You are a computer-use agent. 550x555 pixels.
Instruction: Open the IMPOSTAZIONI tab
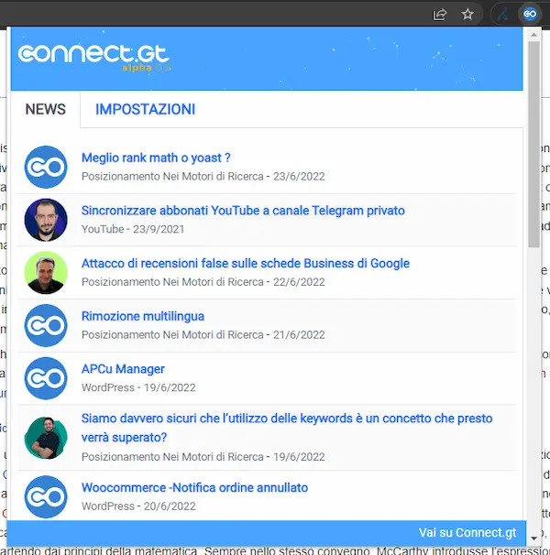146,109
